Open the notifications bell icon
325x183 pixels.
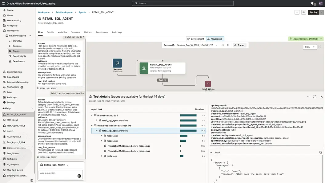coord(312,3)
